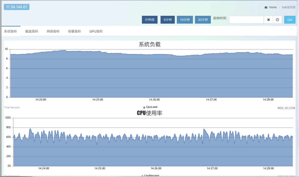Select the 分钟级 time range button
299x177 pixels.
coord(150,20)
